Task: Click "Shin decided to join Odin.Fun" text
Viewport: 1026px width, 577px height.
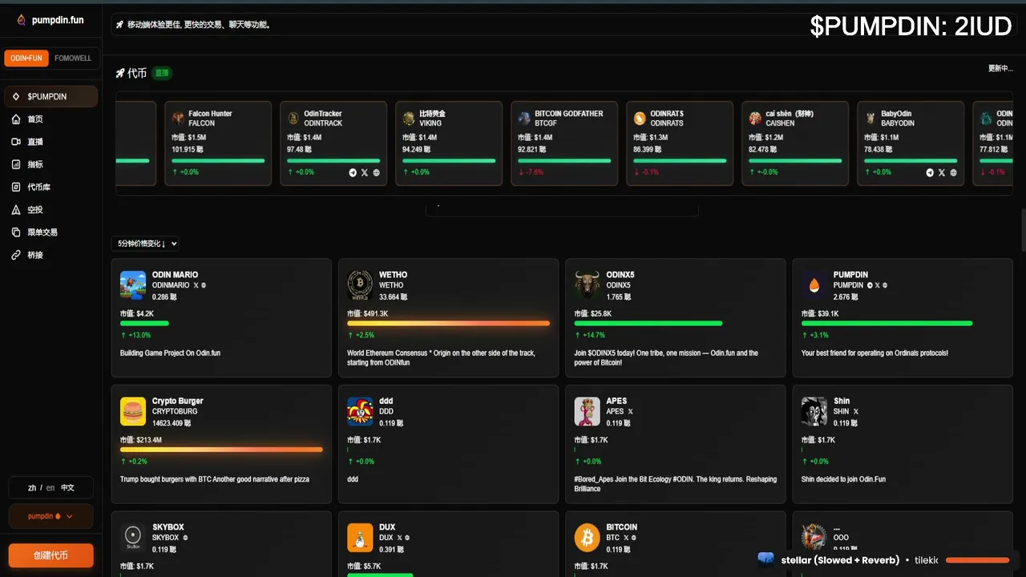Action: [843, 479]
